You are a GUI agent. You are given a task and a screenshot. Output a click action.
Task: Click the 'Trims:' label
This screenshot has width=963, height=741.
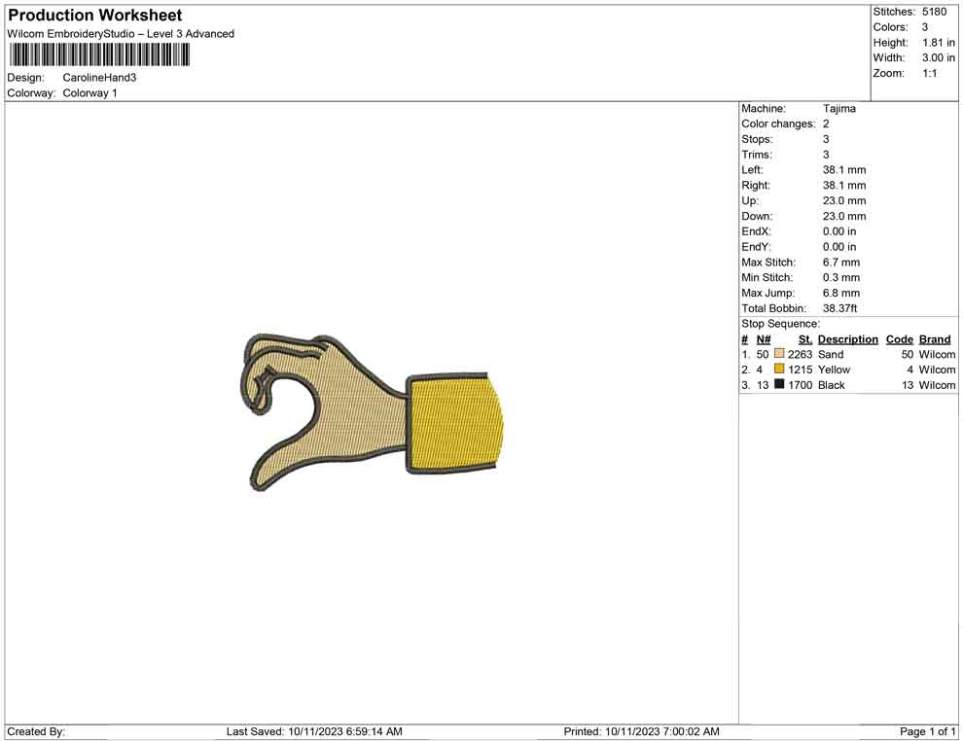point(757,155)
